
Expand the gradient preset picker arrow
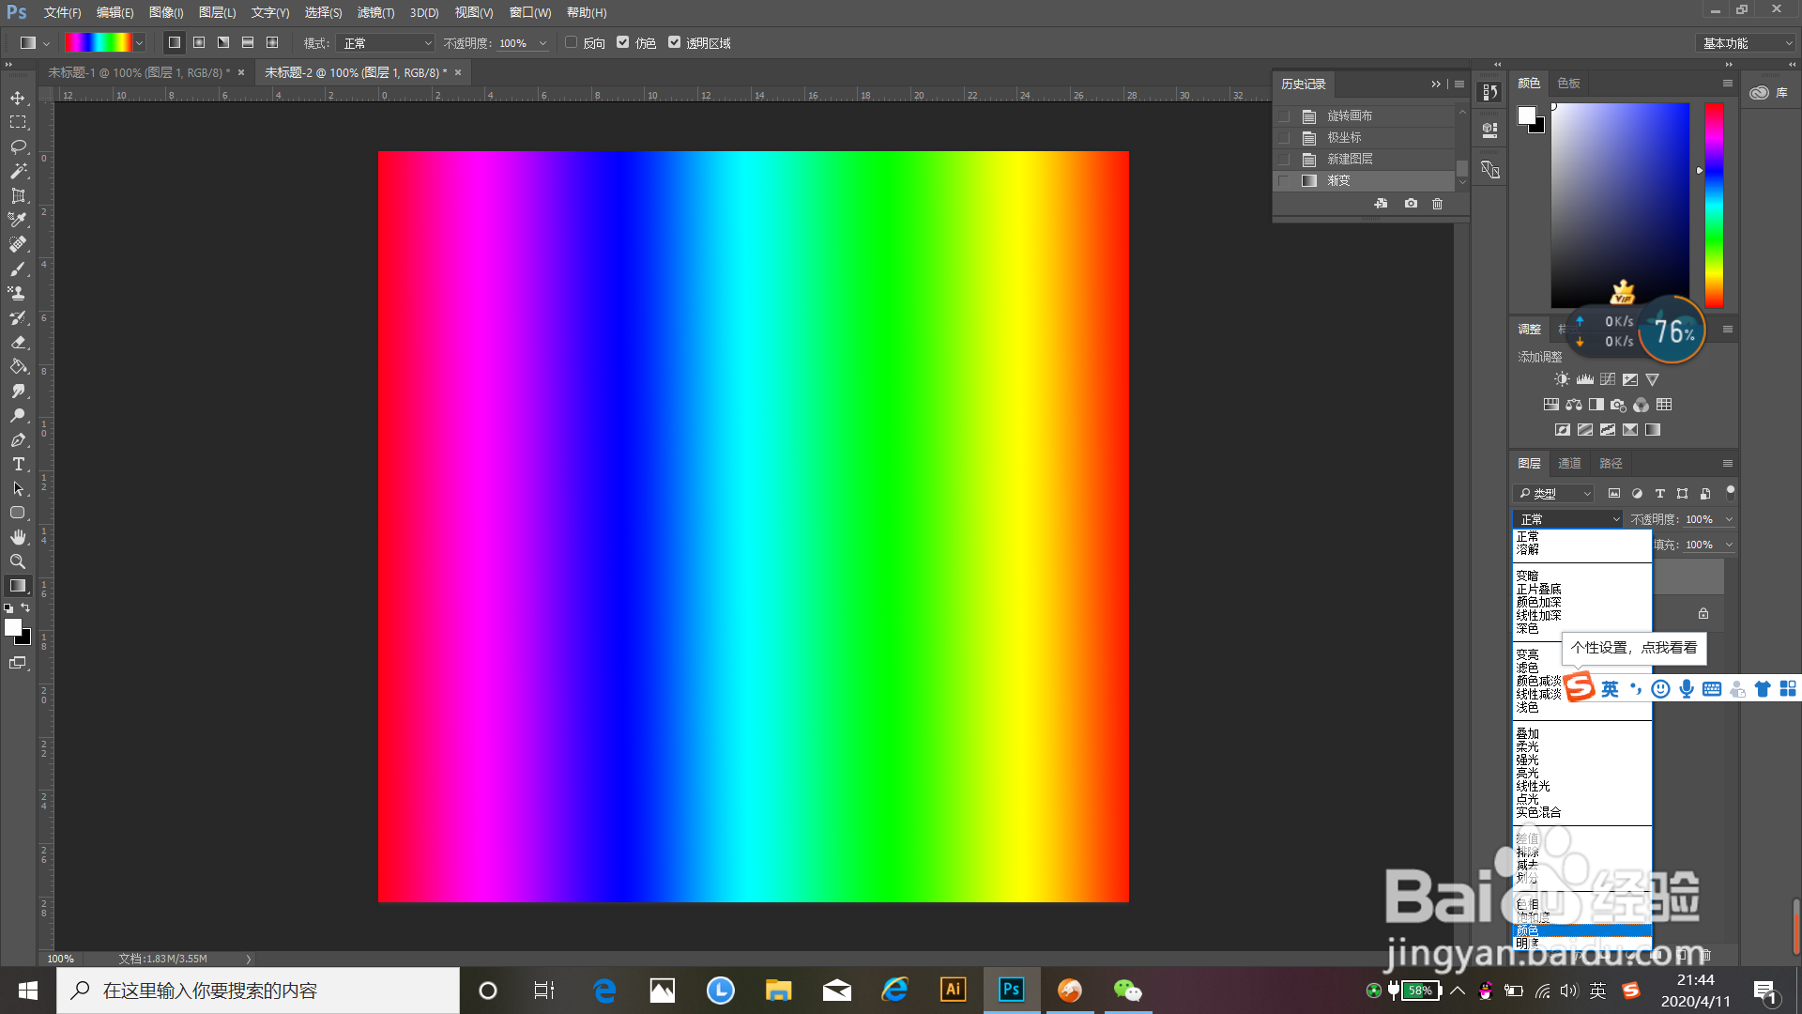click(140, 43)
